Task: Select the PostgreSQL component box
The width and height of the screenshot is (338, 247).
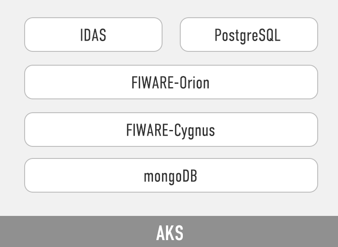Action: (x=249, y=35)
